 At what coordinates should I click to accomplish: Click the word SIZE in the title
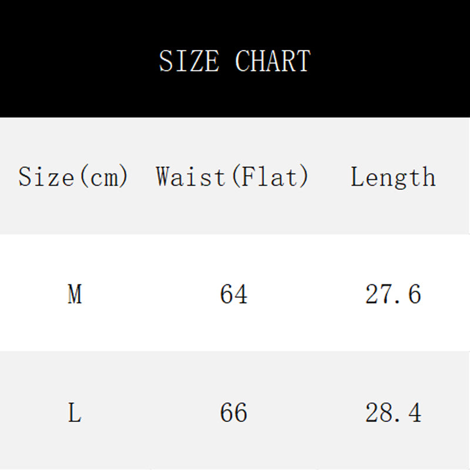189,62
